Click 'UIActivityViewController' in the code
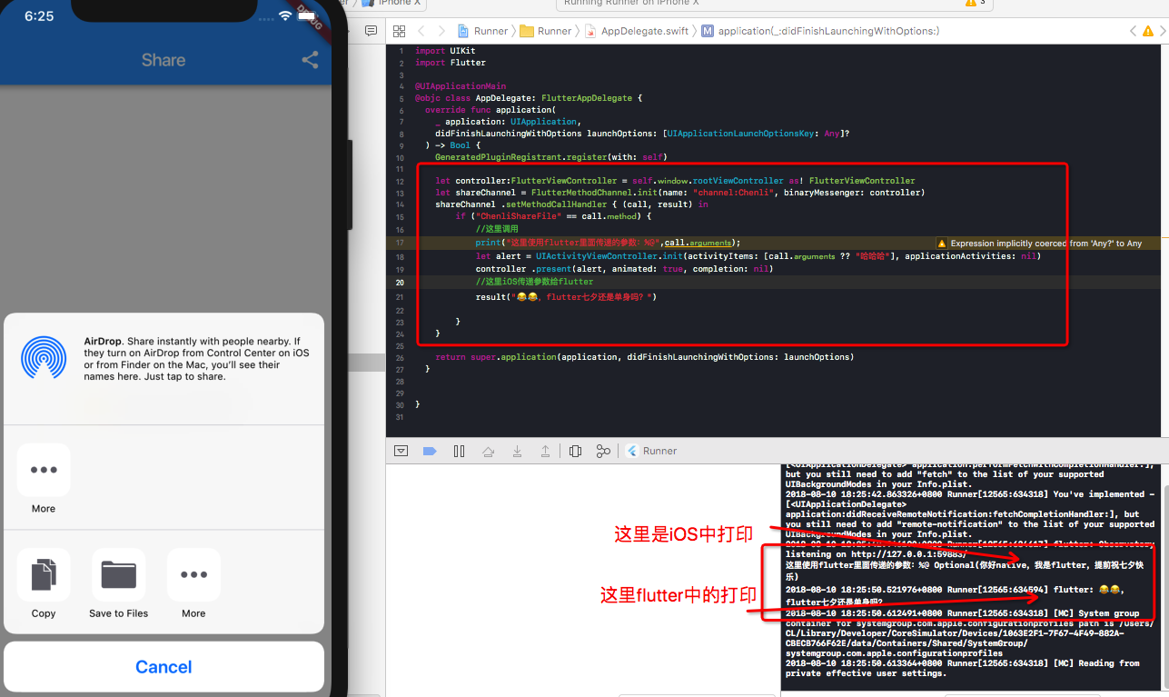The width and height of the screenshot is (1169, 697). [596, 256]
